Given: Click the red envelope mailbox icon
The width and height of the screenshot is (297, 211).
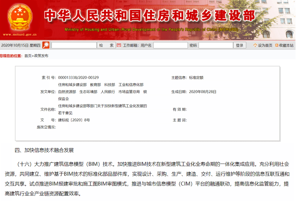Looking at the screenshot, I should 119,45.
